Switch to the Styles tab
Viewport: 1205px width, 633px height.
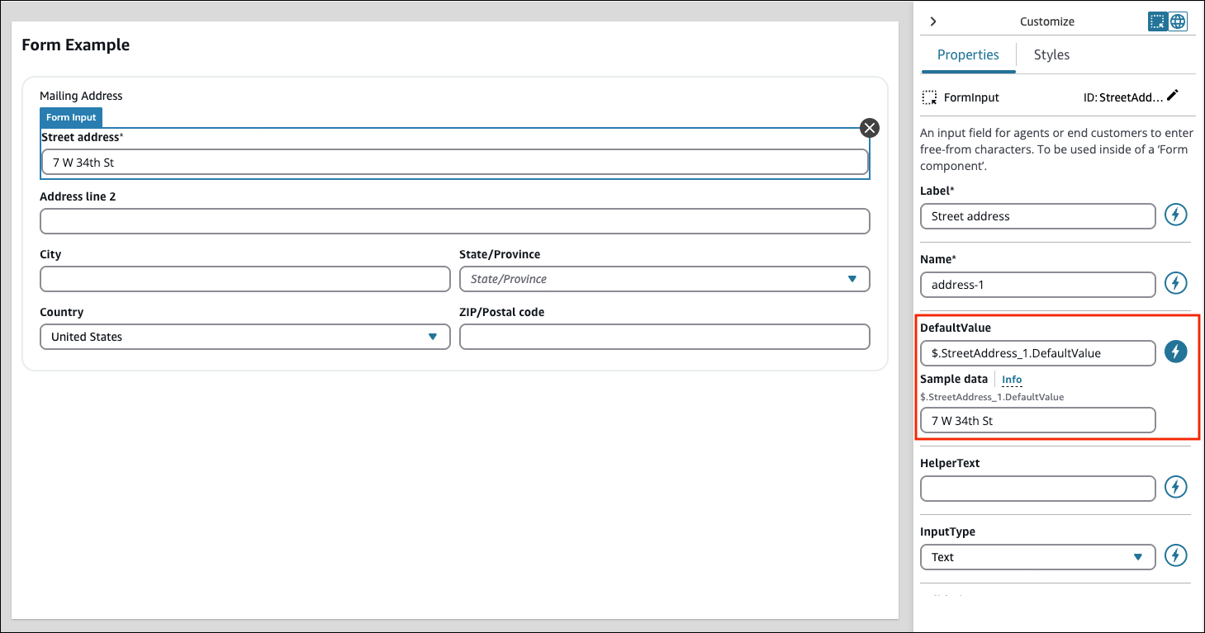click(1051, 54)
